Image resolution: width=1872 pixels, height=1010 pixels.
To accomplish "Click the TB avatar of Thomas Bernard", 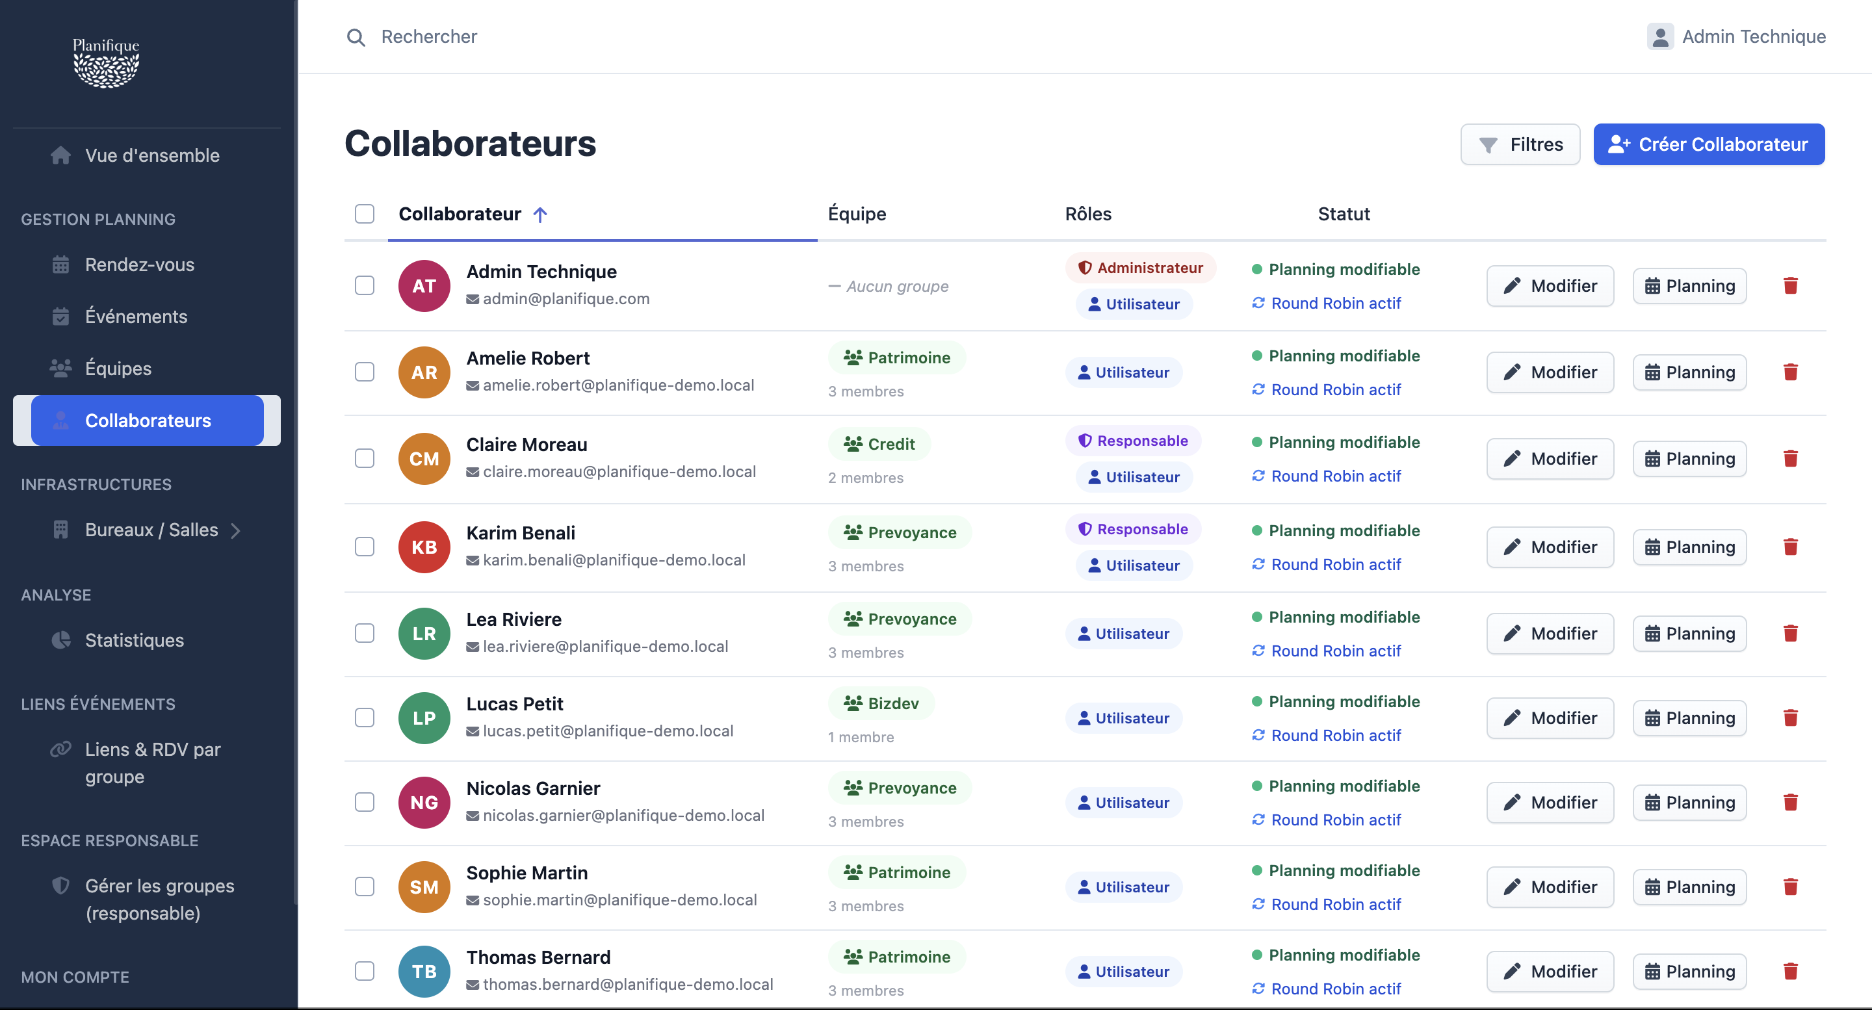I will (424, 972).
